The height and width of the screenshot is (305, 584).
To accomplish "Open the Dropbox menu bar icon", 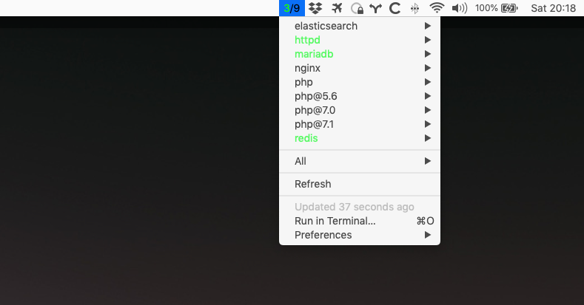I will point(316,8).
